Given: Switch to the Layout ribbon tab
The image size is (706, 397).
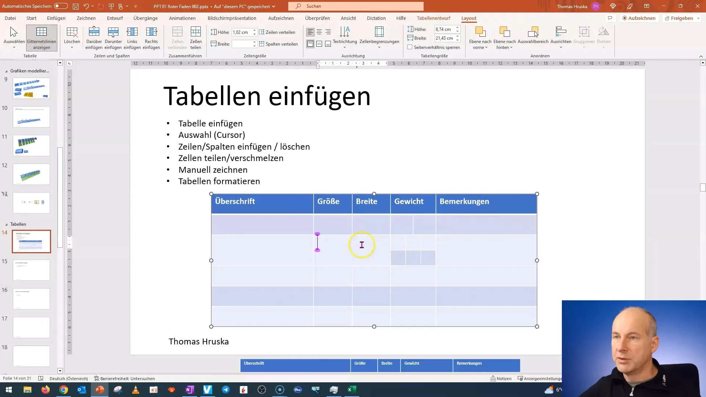Looking at the screenshot, I should pyautogui.click(x=468, y=18).
